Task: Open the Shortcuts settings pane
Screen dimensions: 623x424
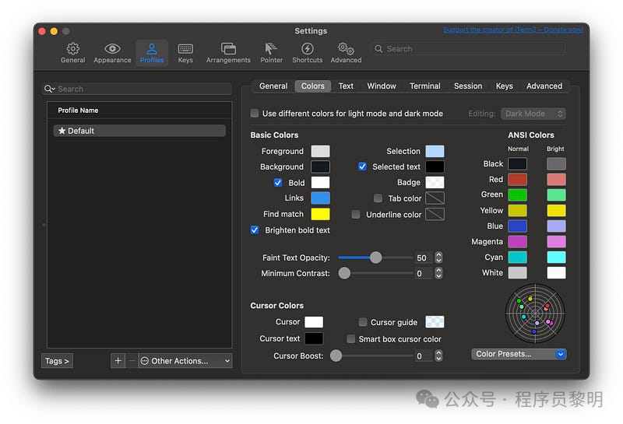Action: (307, 53)
